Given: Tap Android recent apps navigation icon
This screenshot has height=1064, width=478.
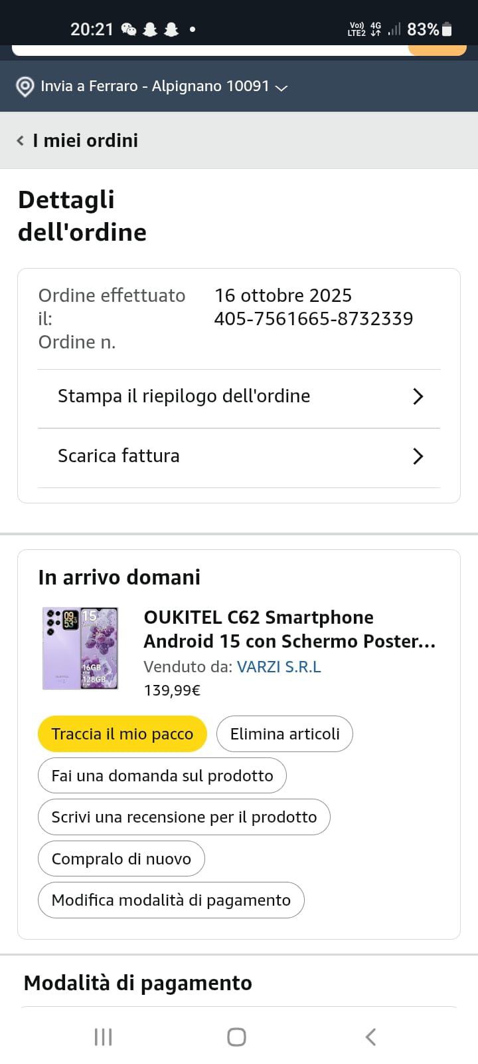Looking at the screenshot, I should coord(103,1037).
